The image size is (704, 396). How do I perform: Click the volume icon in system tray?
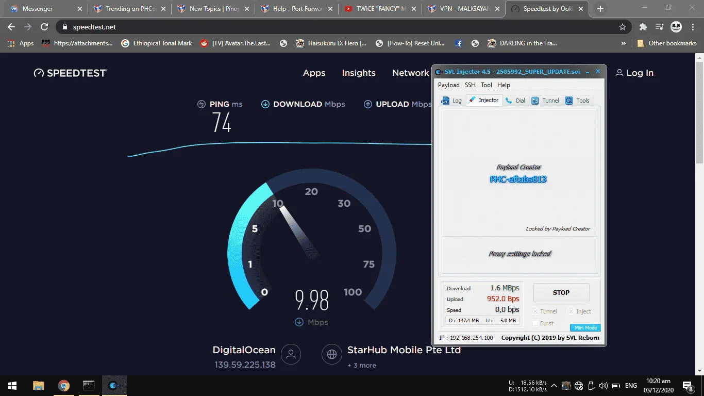602,385
